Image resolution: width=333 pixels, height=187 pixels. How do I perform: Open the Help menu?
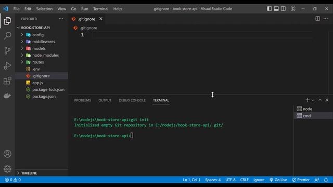pos(117,9)
